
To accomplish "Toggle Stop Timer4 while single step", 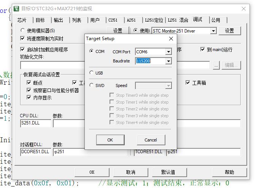I will [112, 122].
